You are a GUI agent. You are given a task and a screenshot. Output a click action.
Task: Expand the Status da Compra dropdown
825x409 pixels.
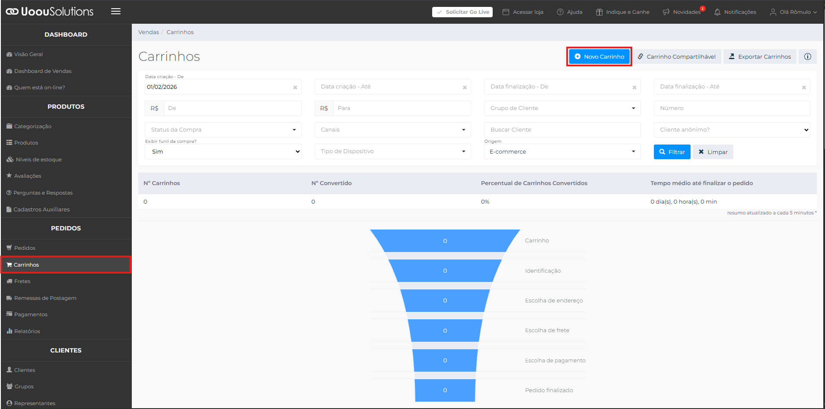click(223, 130)
